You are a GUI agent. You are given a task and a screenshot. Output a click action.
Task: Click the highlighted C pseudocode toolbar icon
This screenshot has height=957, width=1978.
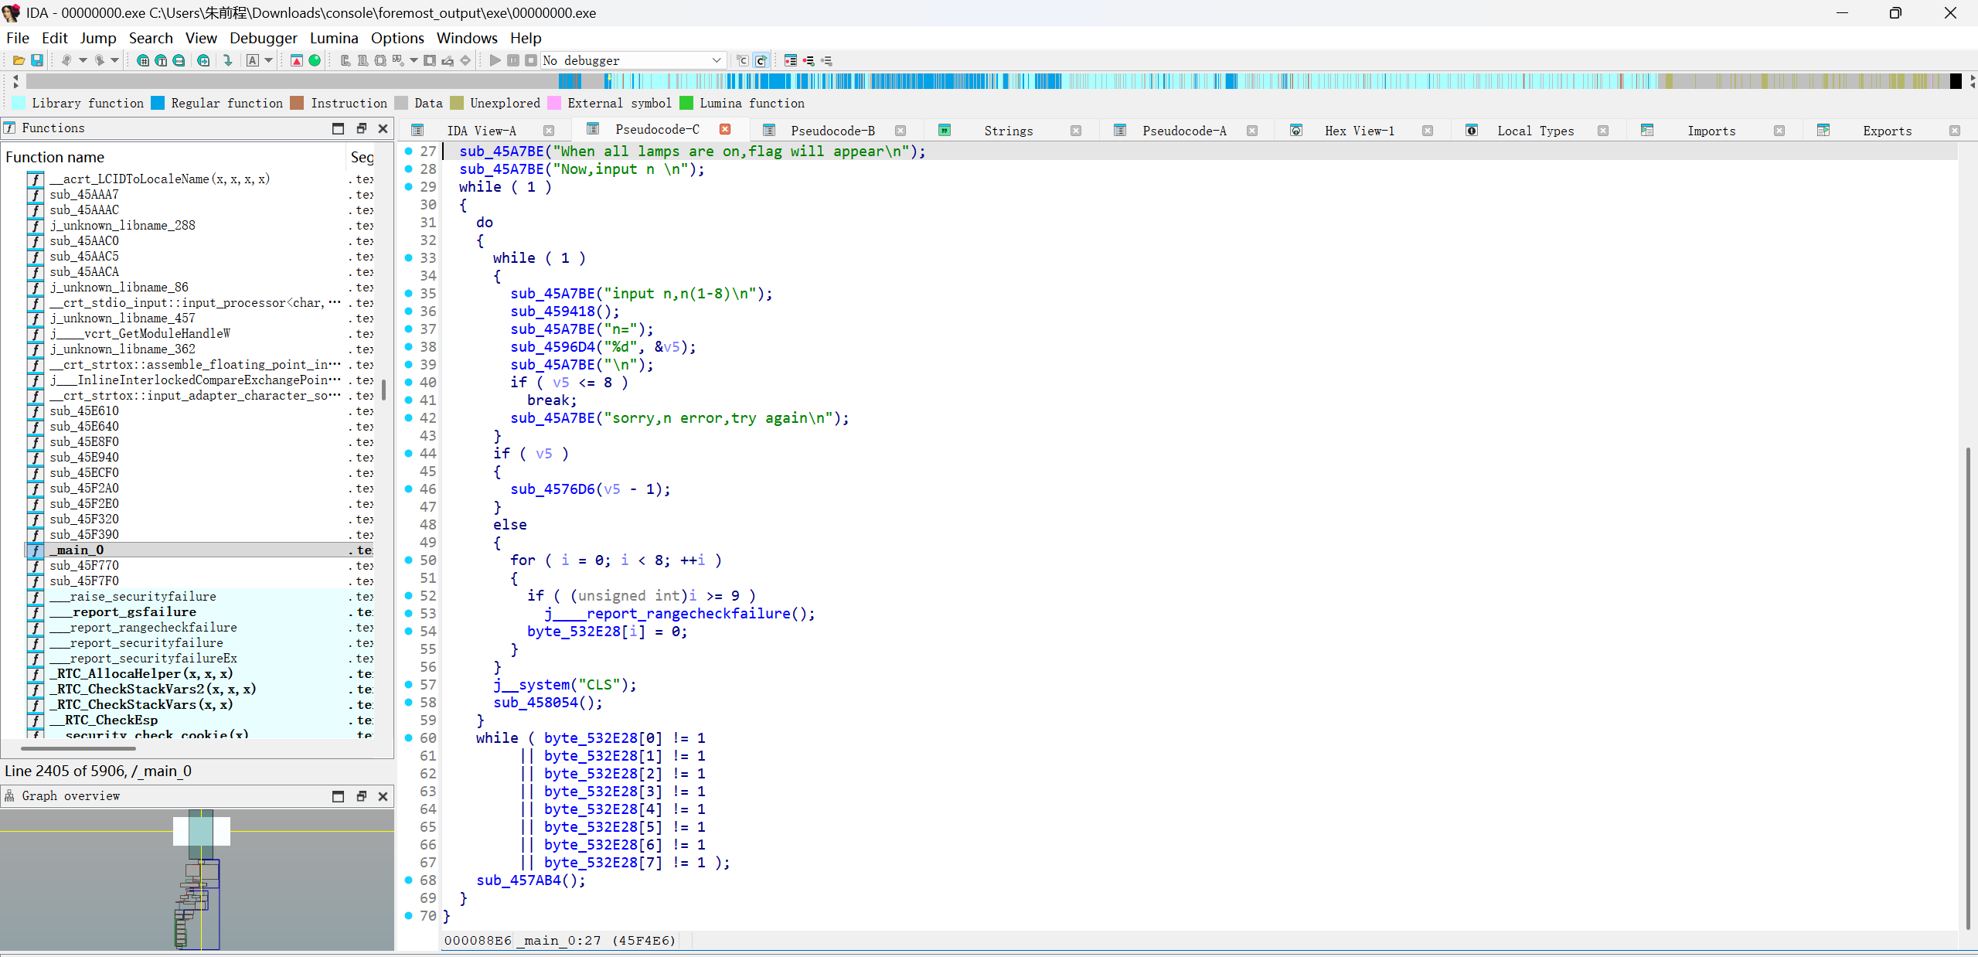(x=761, y=60)
